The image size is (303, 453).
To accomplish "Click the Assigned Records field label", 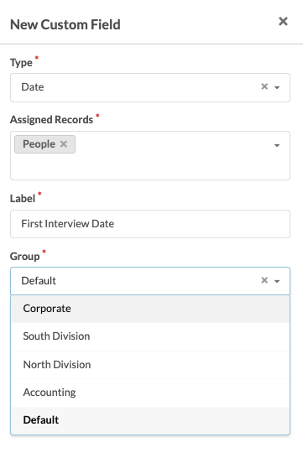I will [51, 120].
